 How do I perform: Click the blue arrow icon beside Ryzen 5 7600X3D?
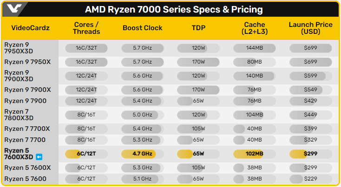(39, 157)
